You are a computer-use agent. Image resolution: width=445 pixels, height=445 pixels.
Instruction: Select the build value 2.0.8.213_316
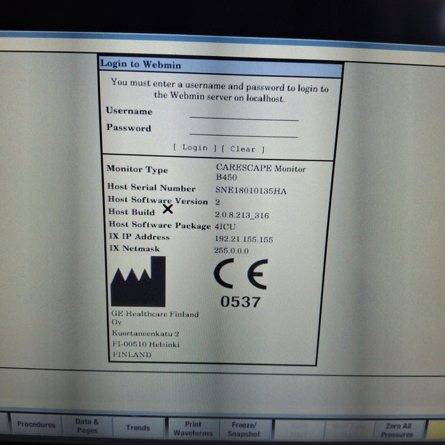242,215
